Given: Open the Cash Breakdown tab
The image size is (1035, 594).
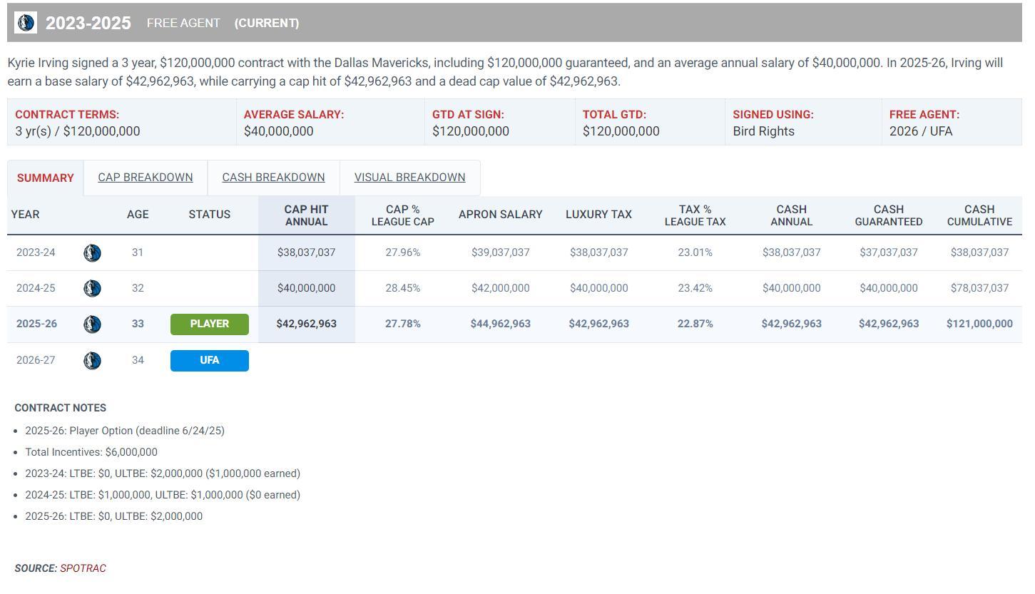Looking at the screenshot, I should 273,178.
